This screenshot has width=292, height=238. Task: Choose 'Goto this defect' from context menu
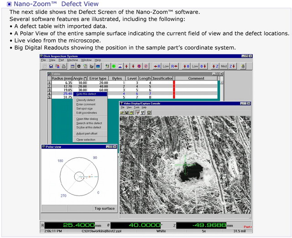coord(90,94)
